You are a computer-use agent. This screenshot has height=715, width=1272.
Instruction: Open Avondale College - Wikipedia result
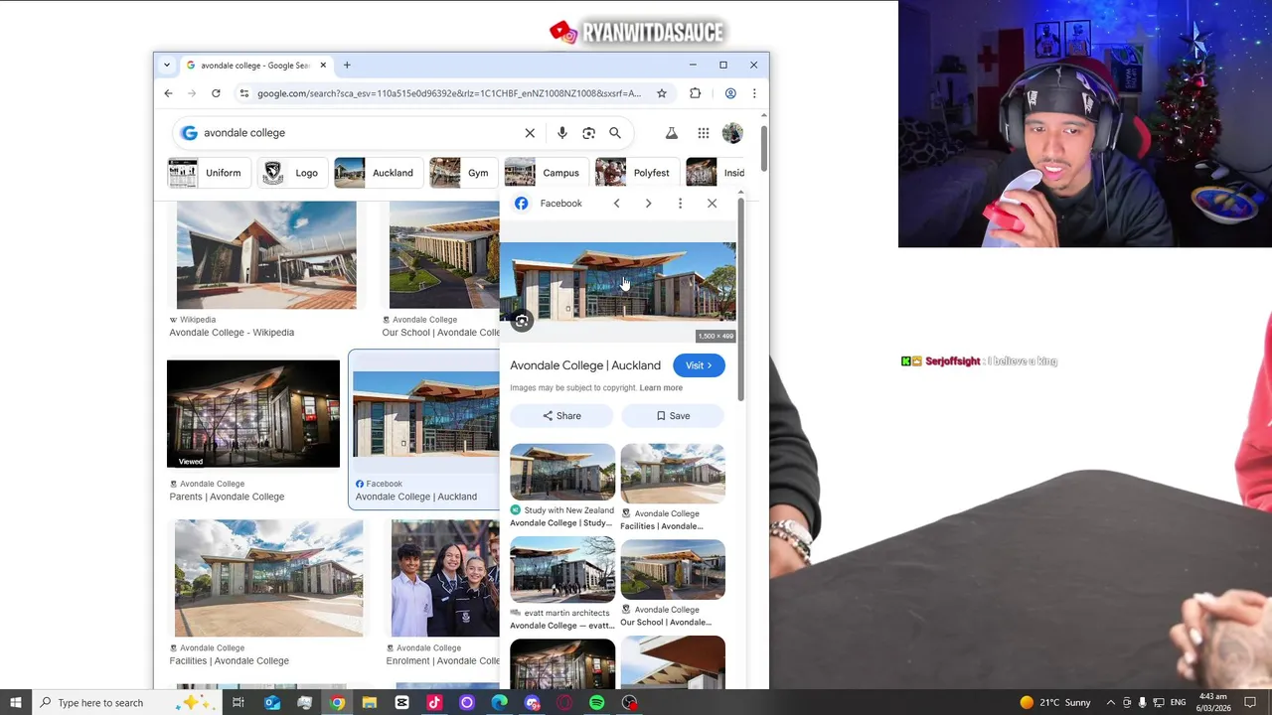pyautogui.click(x=232, y=333)
